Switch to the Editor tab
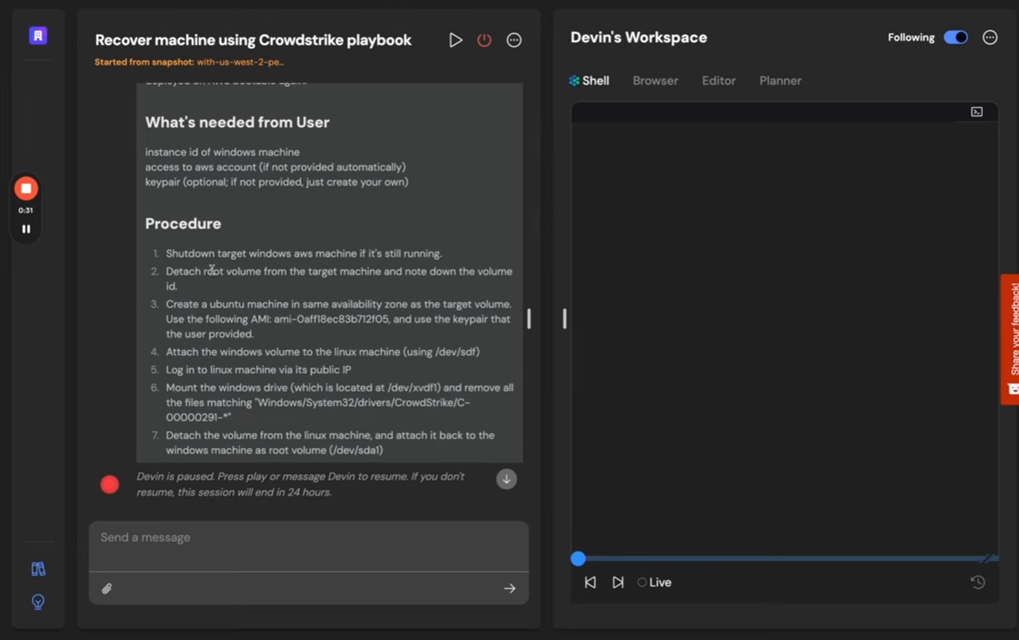 (x=719, y=81)
